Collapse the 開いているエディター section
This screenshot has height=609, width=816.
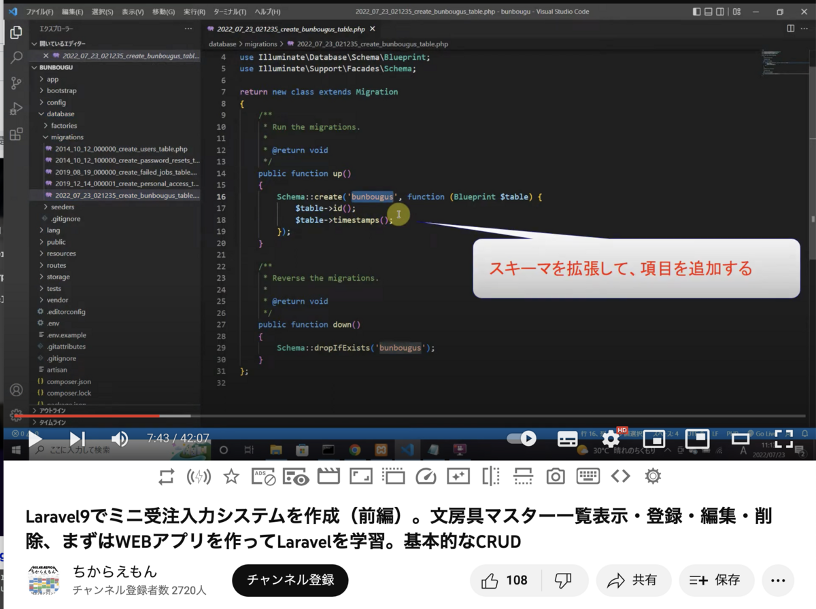point(116,43)
